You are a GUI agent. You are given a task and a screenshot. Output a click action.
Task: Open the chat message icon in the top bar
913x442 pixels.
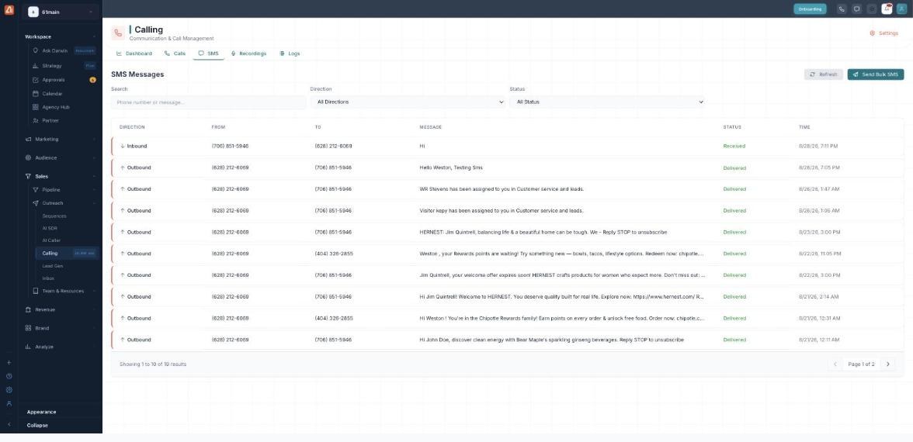click(856, 9)
